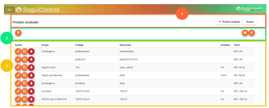
Task: Copy the teste_daniel product entry
Action: click(24, 67)
